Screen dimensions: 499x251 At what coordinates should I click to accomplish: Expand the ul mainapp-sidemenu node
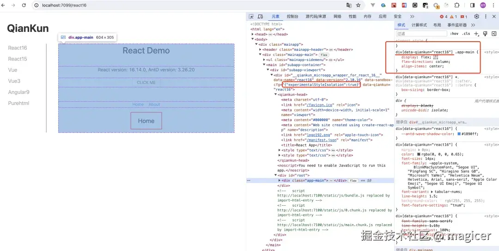point(264,60)
